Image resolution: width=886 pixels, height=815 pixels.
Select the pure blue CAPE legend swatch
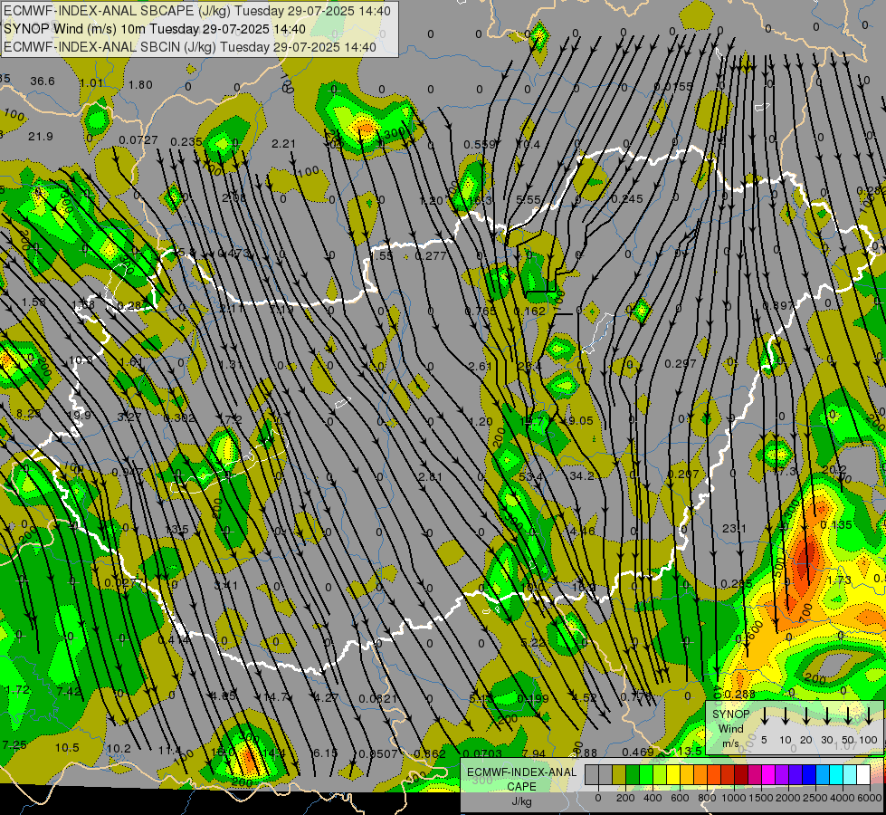[x=808, y=774]
